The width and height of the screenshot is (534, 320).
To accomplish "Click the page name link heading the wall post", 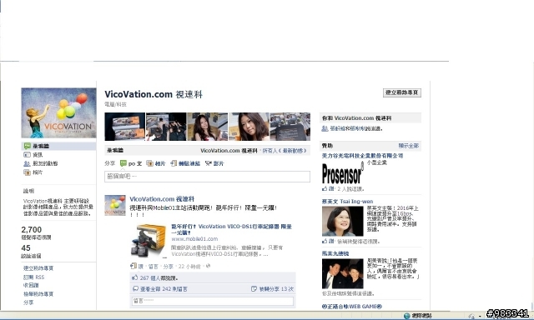I will (162, 199).
